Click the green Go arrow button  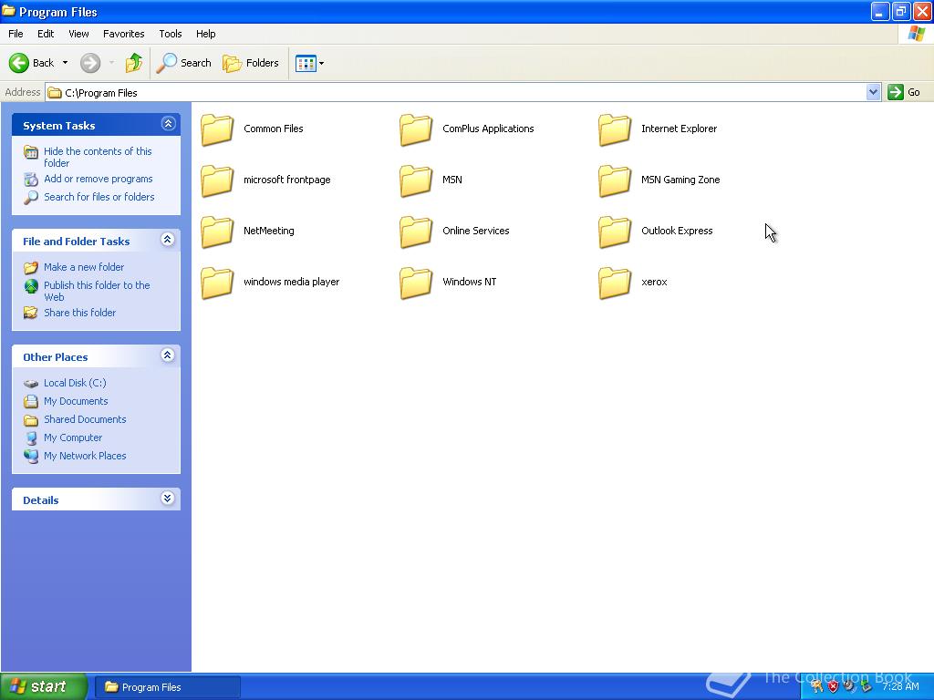coord(896,92)
